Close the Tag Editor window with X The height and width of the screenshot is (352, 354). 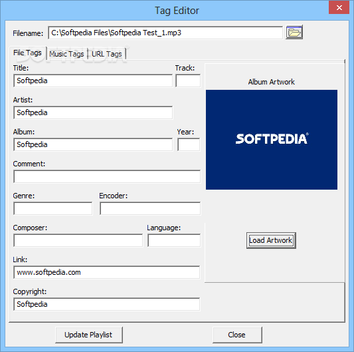pyautogui.click(x=339, y=8)
